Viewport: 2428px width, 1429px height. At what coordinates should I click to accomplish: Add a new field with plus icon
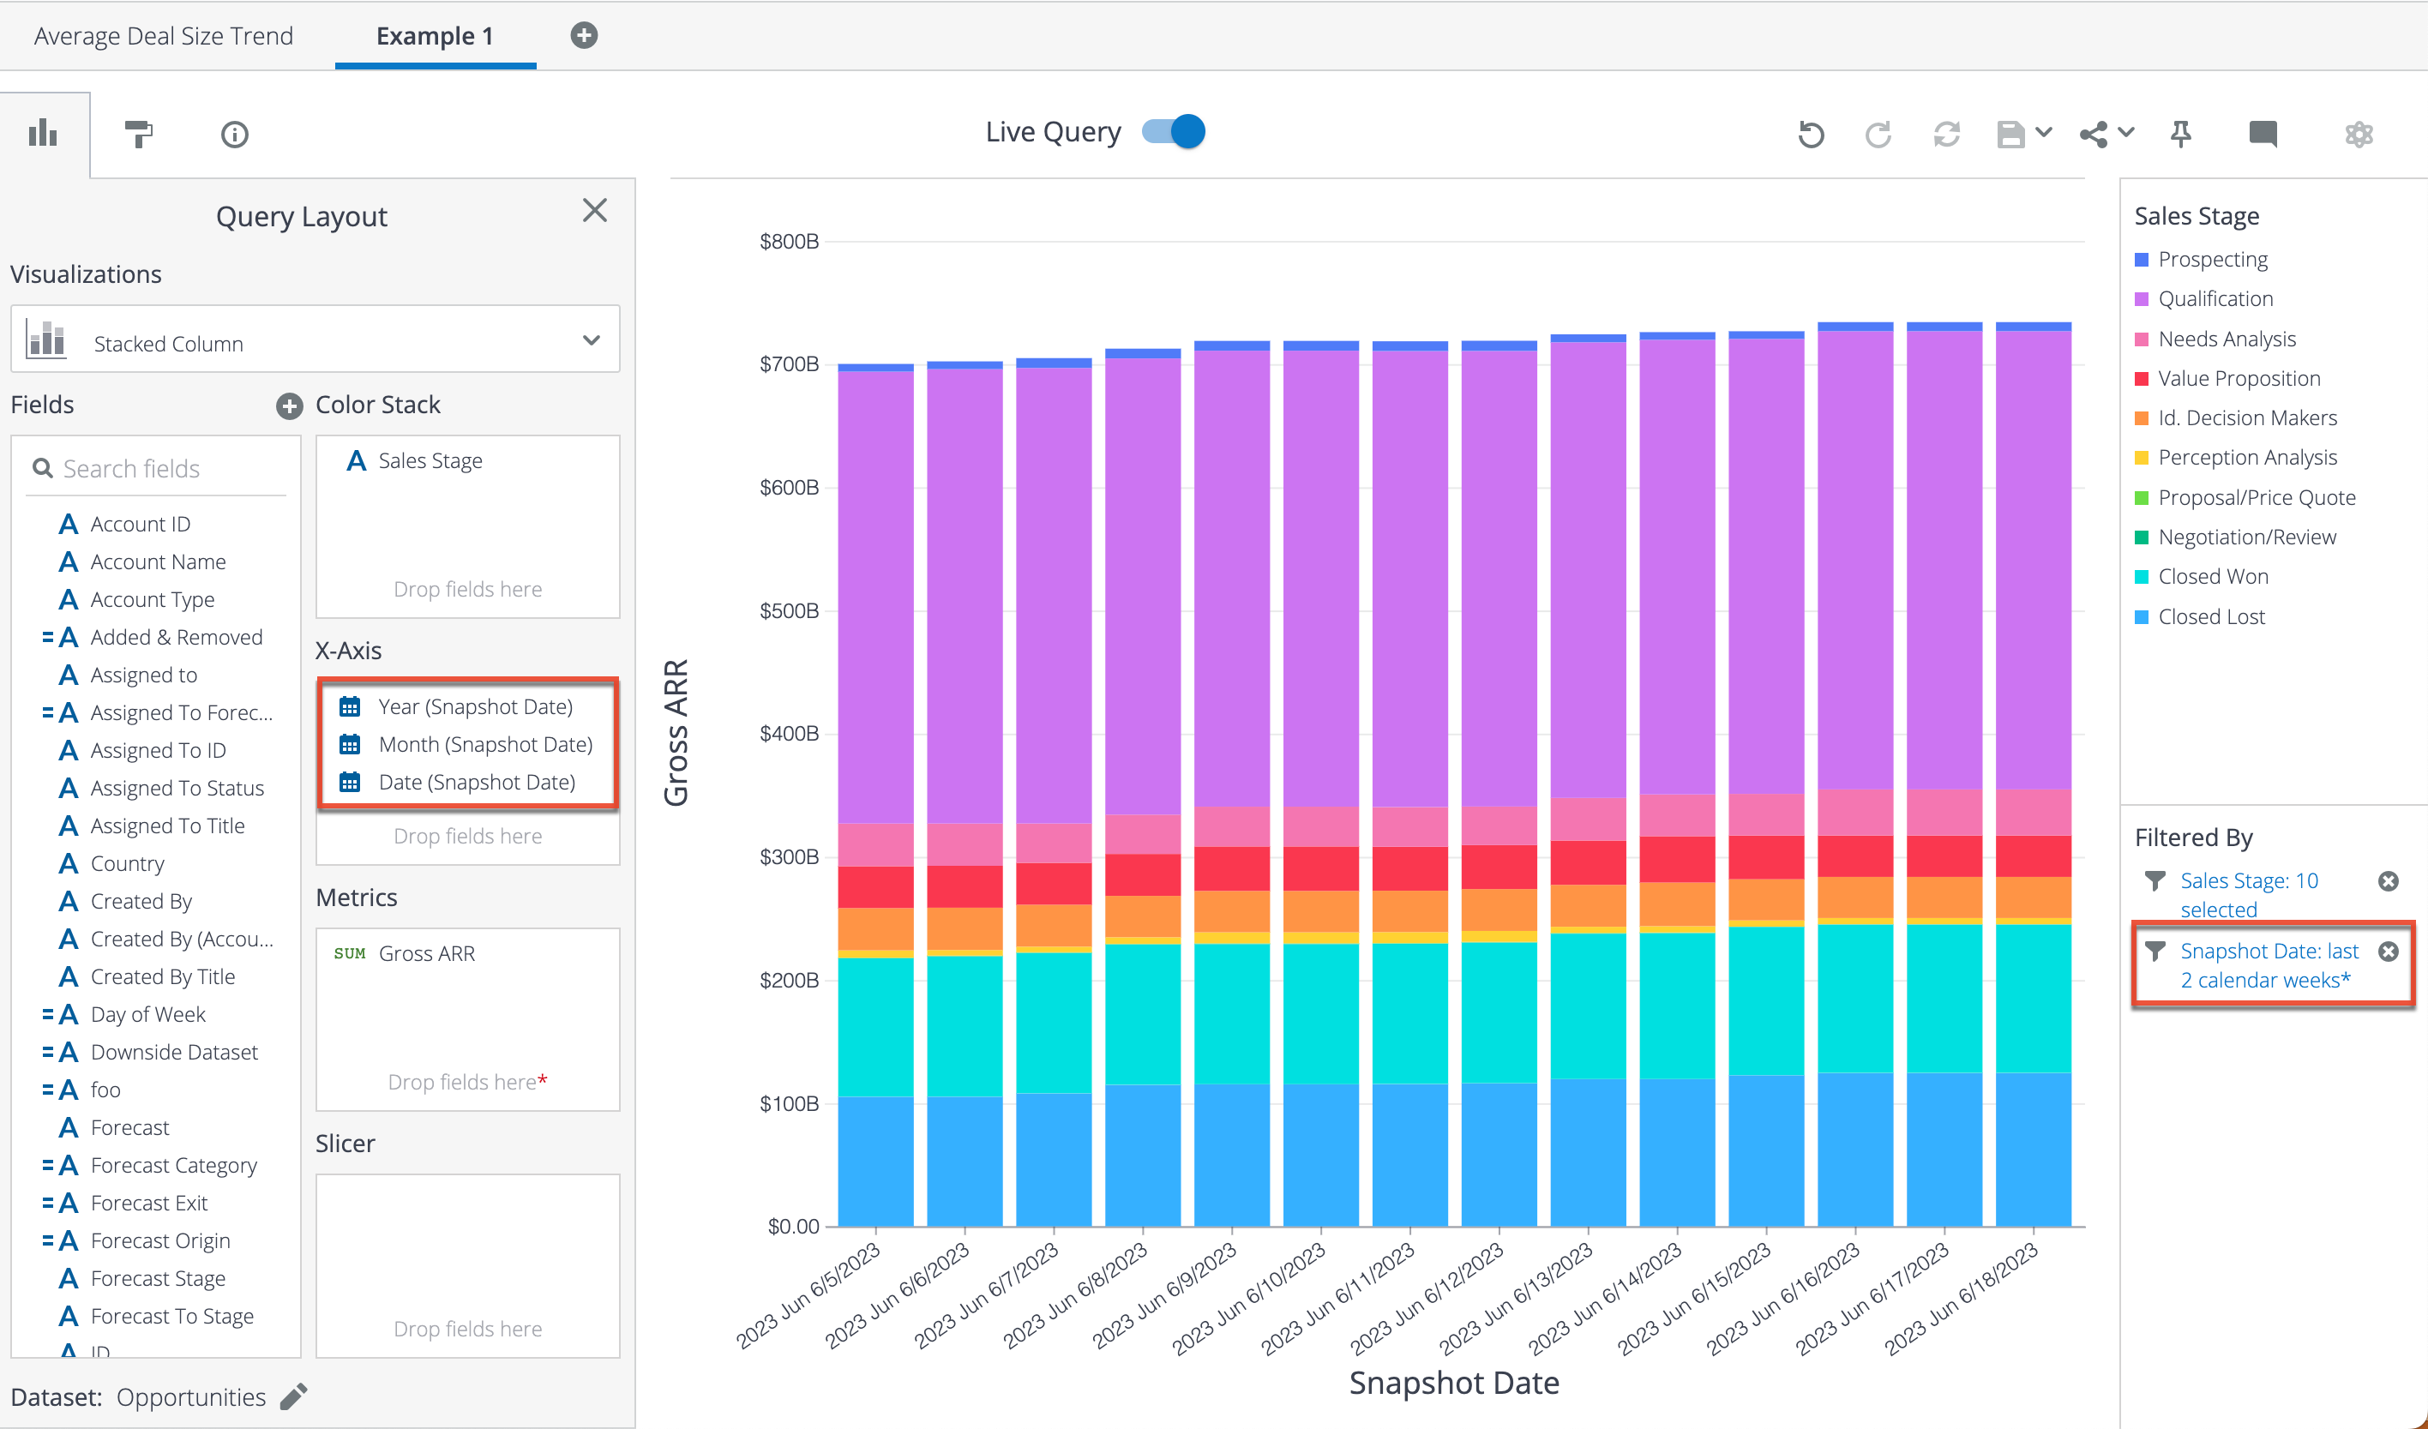[x=289, y=405]
